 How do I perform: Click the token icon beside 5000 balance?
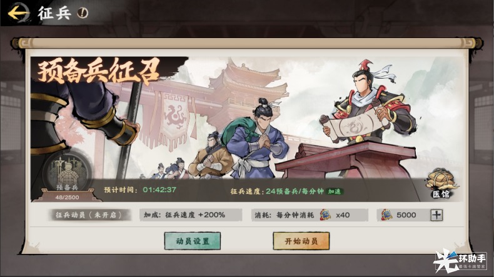coord(386,215)
